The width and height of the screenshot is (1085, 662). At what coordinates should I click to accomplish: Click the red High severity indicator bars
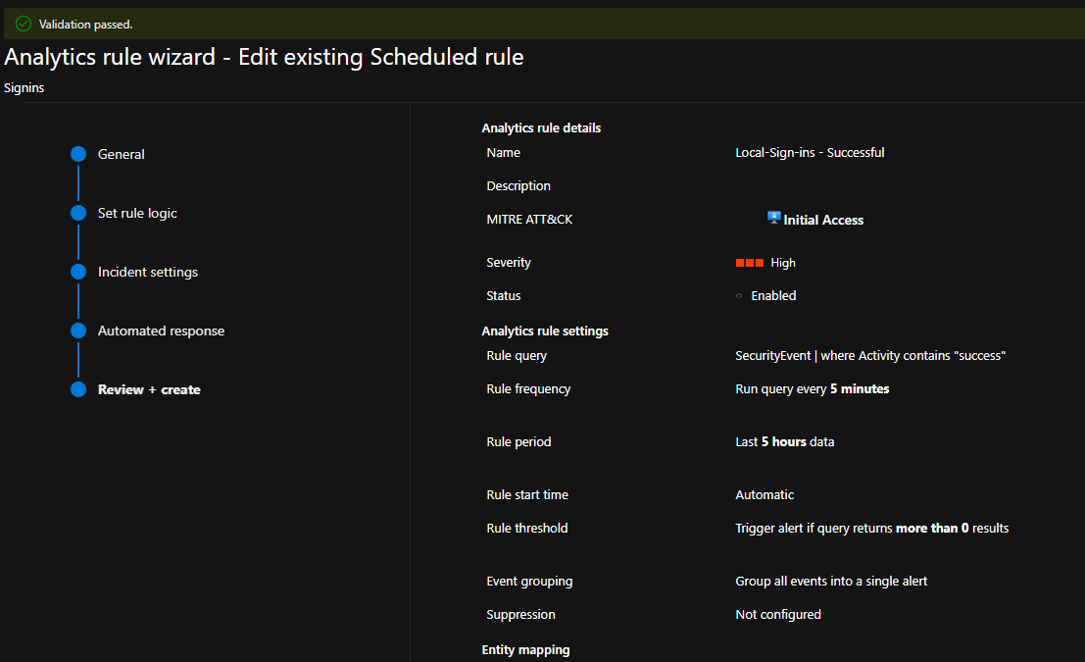(750, 263)
